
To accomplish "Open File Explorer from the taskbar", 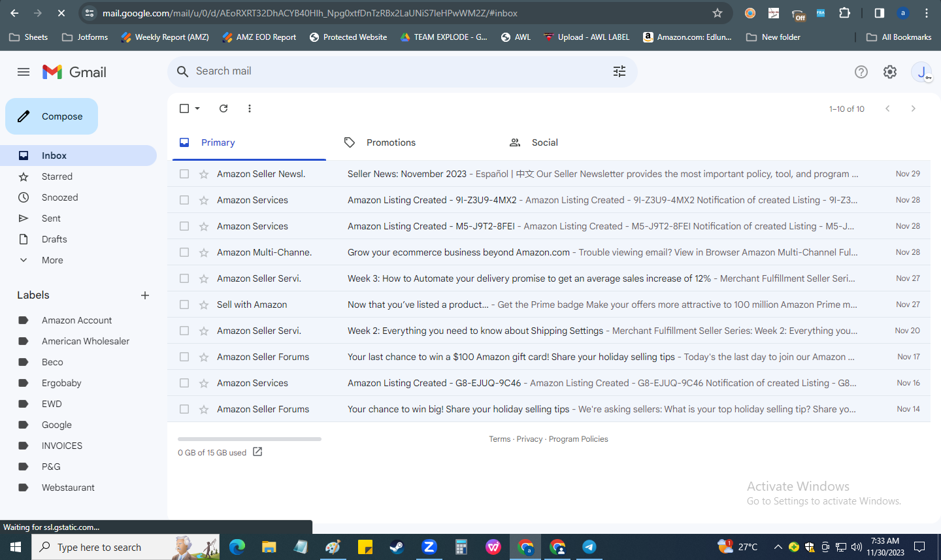I will tap(269, 547).
